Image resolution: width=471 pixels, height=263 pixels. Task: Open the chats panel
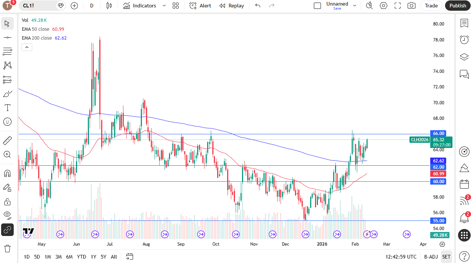click(x=464, y=74)
